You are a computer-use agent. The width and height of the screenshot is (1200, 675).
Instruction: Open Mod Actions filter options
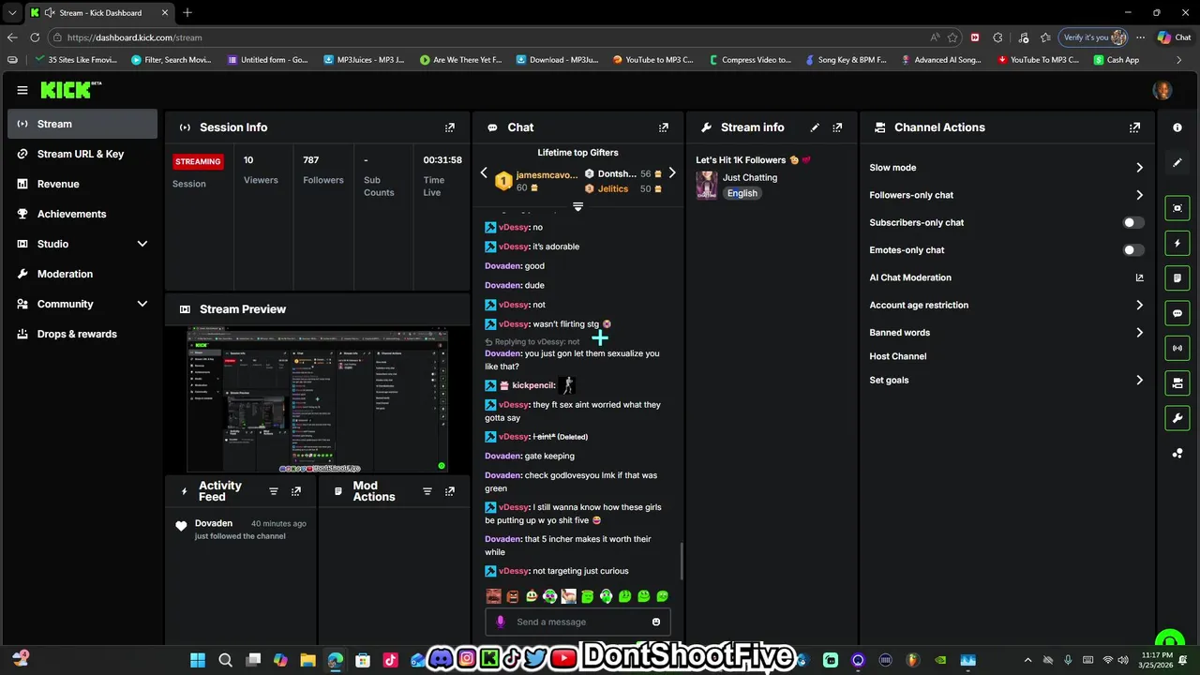click(x=427, y=491)
